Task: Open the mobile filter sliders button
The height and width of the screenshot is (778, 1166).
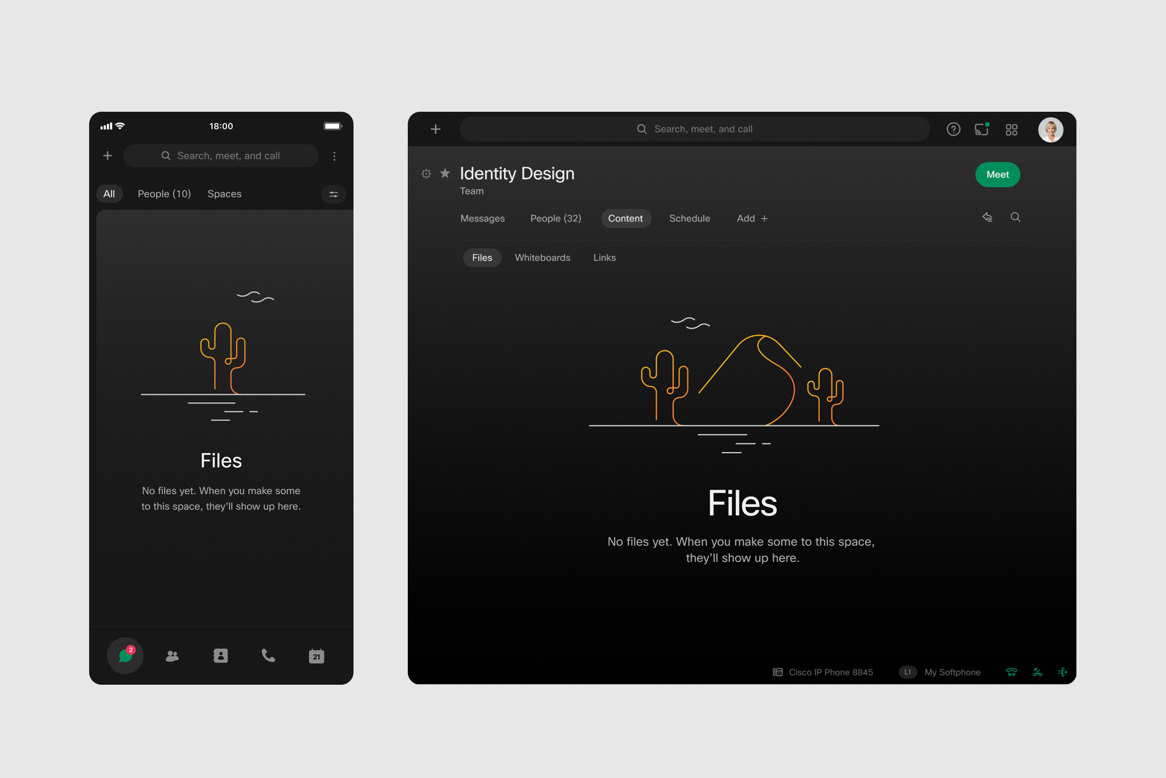Action: (334, 194)
